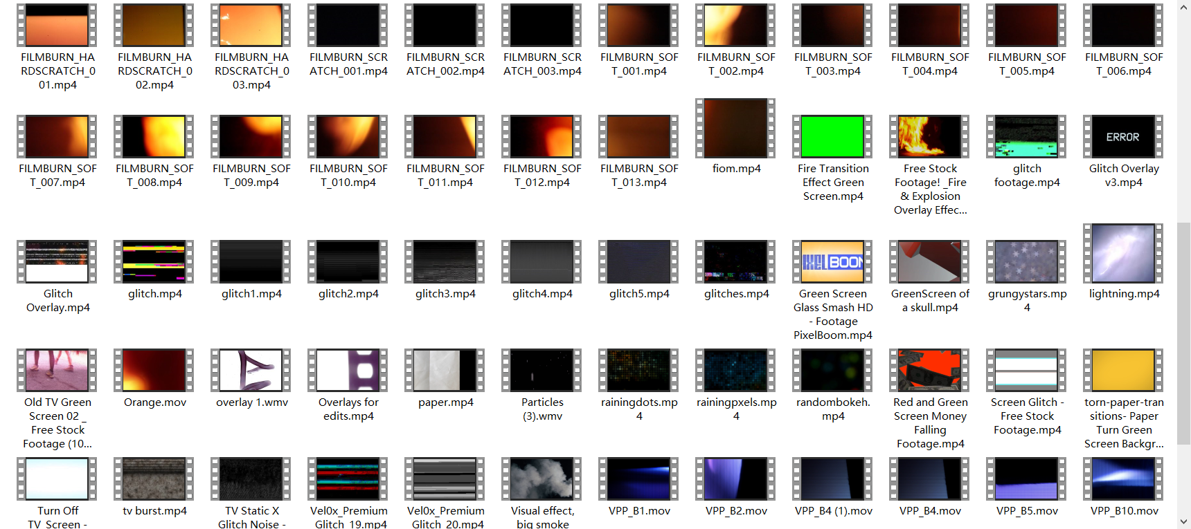The width and height of the screenshot is (1191, 529).
Task: Select Glitch Overlay v3.mp4 ERROR thumbnail
Action: point(1123,137)
